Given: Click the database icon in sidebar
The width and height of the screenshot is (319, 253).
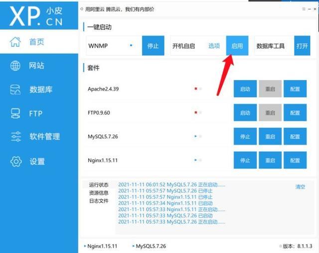Looking at the screenshot, I should [15, 90].
